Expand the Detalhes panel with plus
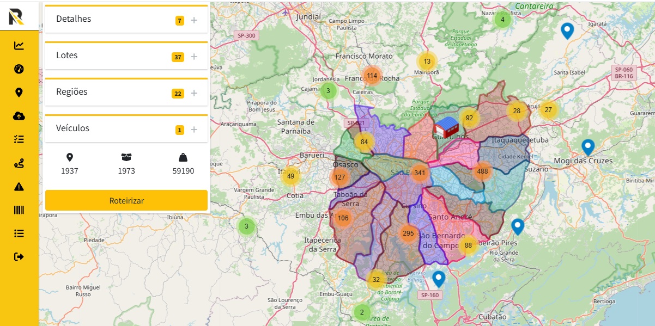This screenshot has height=326, width=655. [194, 21]
